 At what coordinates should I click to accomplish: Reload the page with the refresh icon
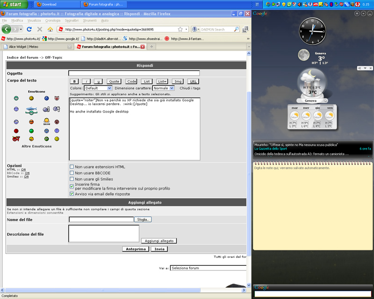(29, 29)
